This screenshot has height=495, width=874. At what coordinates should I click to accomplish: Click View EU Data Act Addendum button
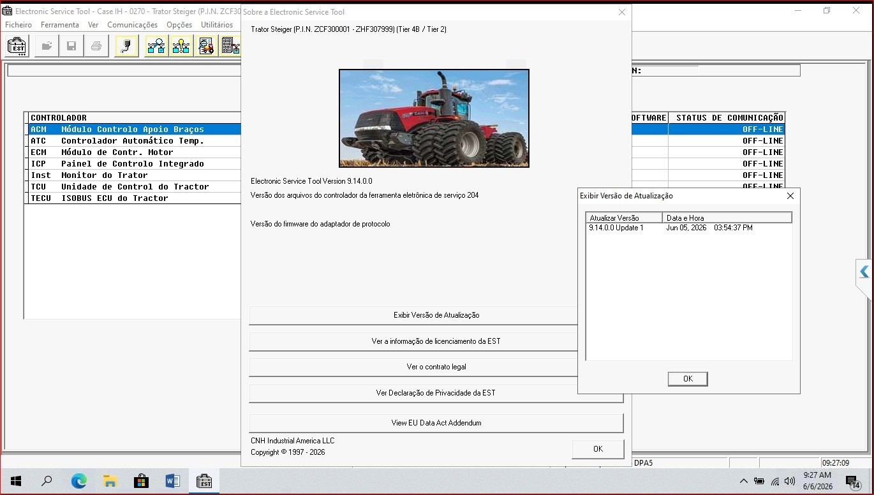(436, 423)
